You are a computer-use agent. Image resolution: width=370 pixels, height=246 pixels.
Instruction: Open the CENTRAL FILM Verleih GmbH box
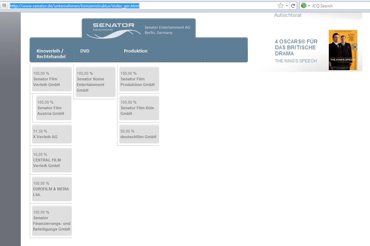click(x=52, y=160)
